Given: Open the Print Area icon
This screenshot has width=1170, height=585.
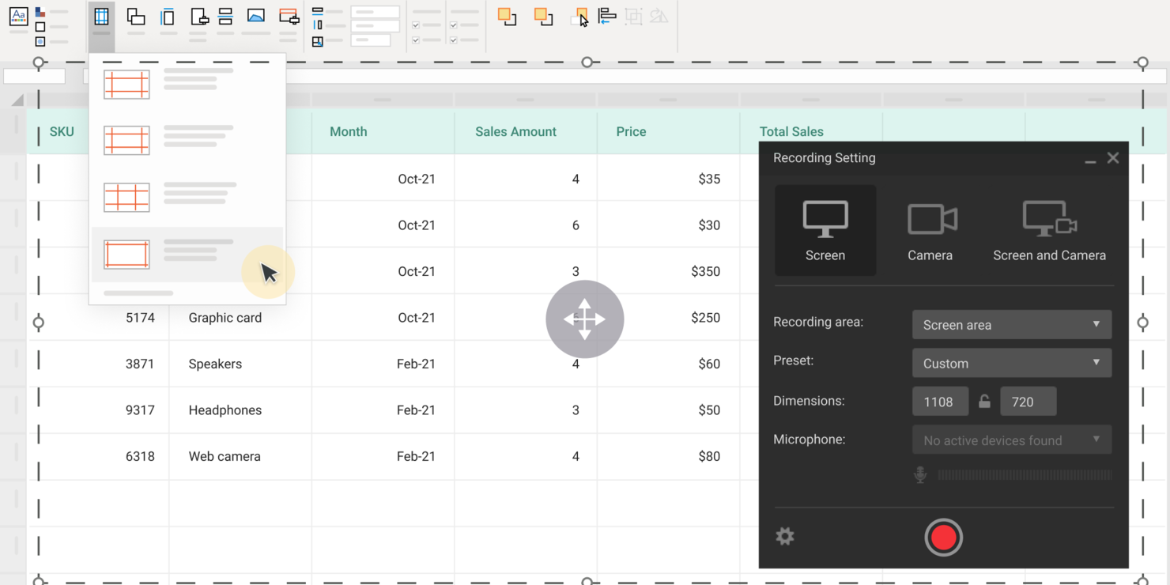Looking at the screenshot, I should coord(200,17).
